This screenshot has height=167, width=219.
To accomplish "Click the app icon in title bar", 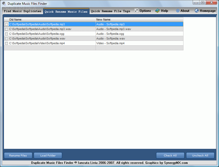I will (4, 3).
